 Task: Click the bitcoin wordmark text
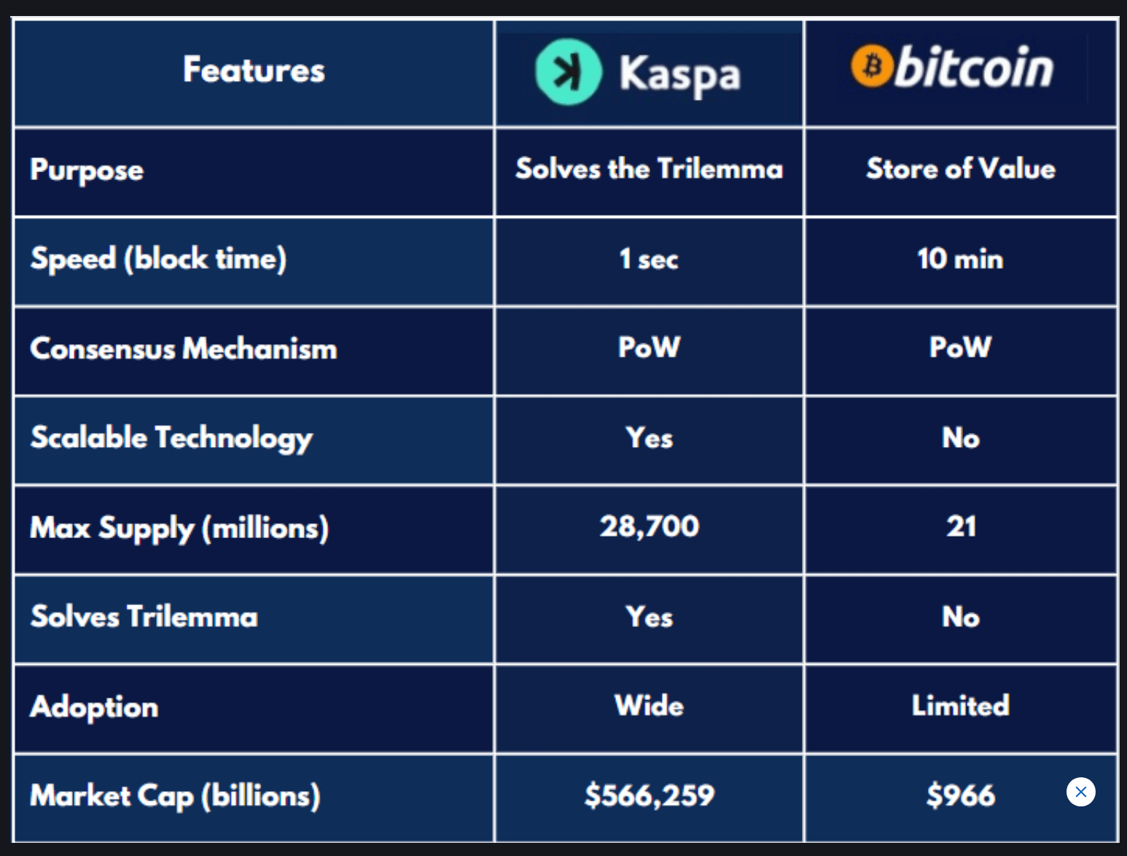point(974,66)
